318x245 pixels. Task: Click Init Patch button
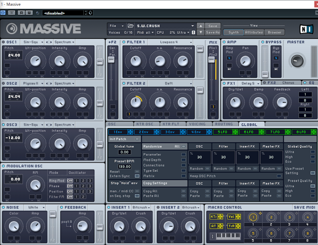[125, 139]
